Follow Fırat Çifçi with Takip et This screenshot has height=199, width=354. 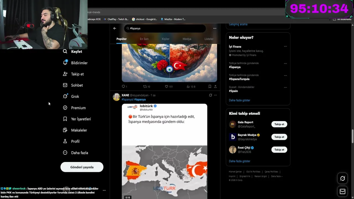279,150
